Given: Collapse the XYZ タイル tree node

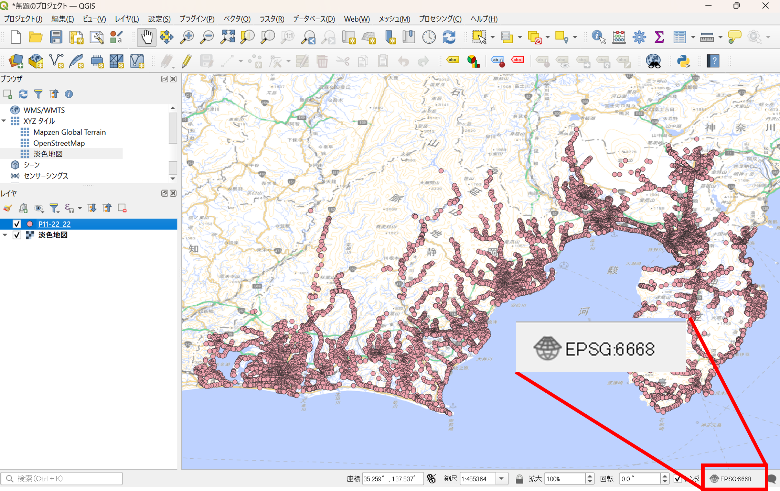Looking at the screenshot, I should [4, 121].
